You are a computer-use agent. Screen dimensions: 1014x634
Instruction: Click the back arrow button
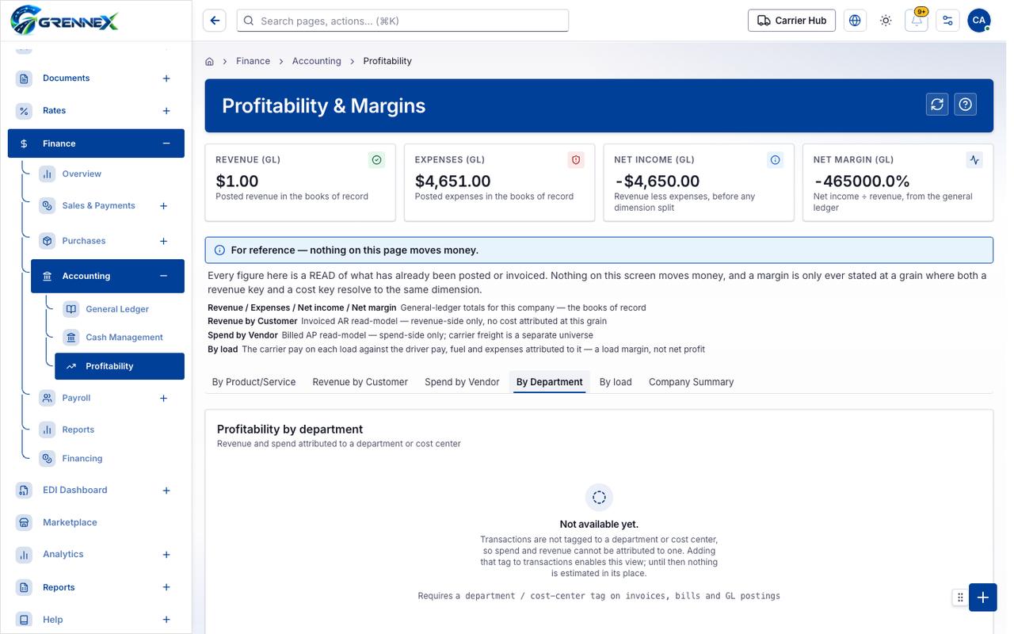215,21
